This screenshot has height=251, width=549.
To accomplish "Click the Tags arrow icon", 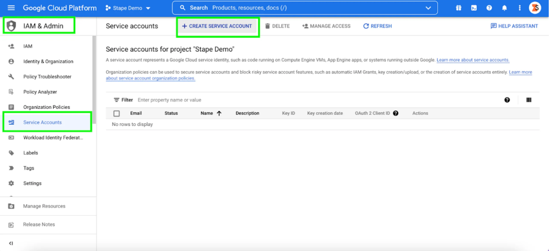I will (11, 168).
